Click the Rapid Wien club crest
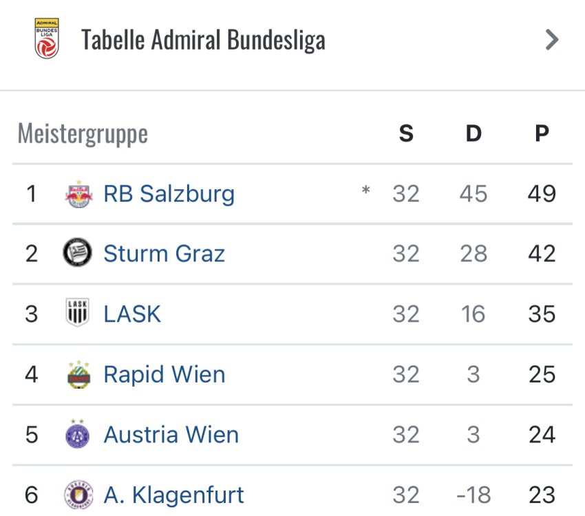Image resolution: width=585 pixels, height=516 pixels. pyautogui.click(x=78, y=374)
